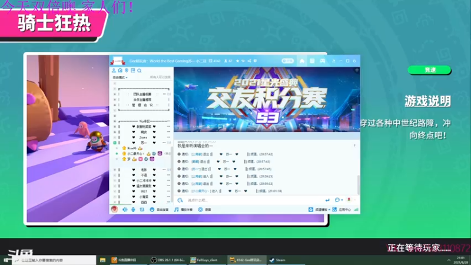Image resolution: width=471 pixels, height=265 pixels.
Task: Expand the 不语 channel row
Action: 115,175
